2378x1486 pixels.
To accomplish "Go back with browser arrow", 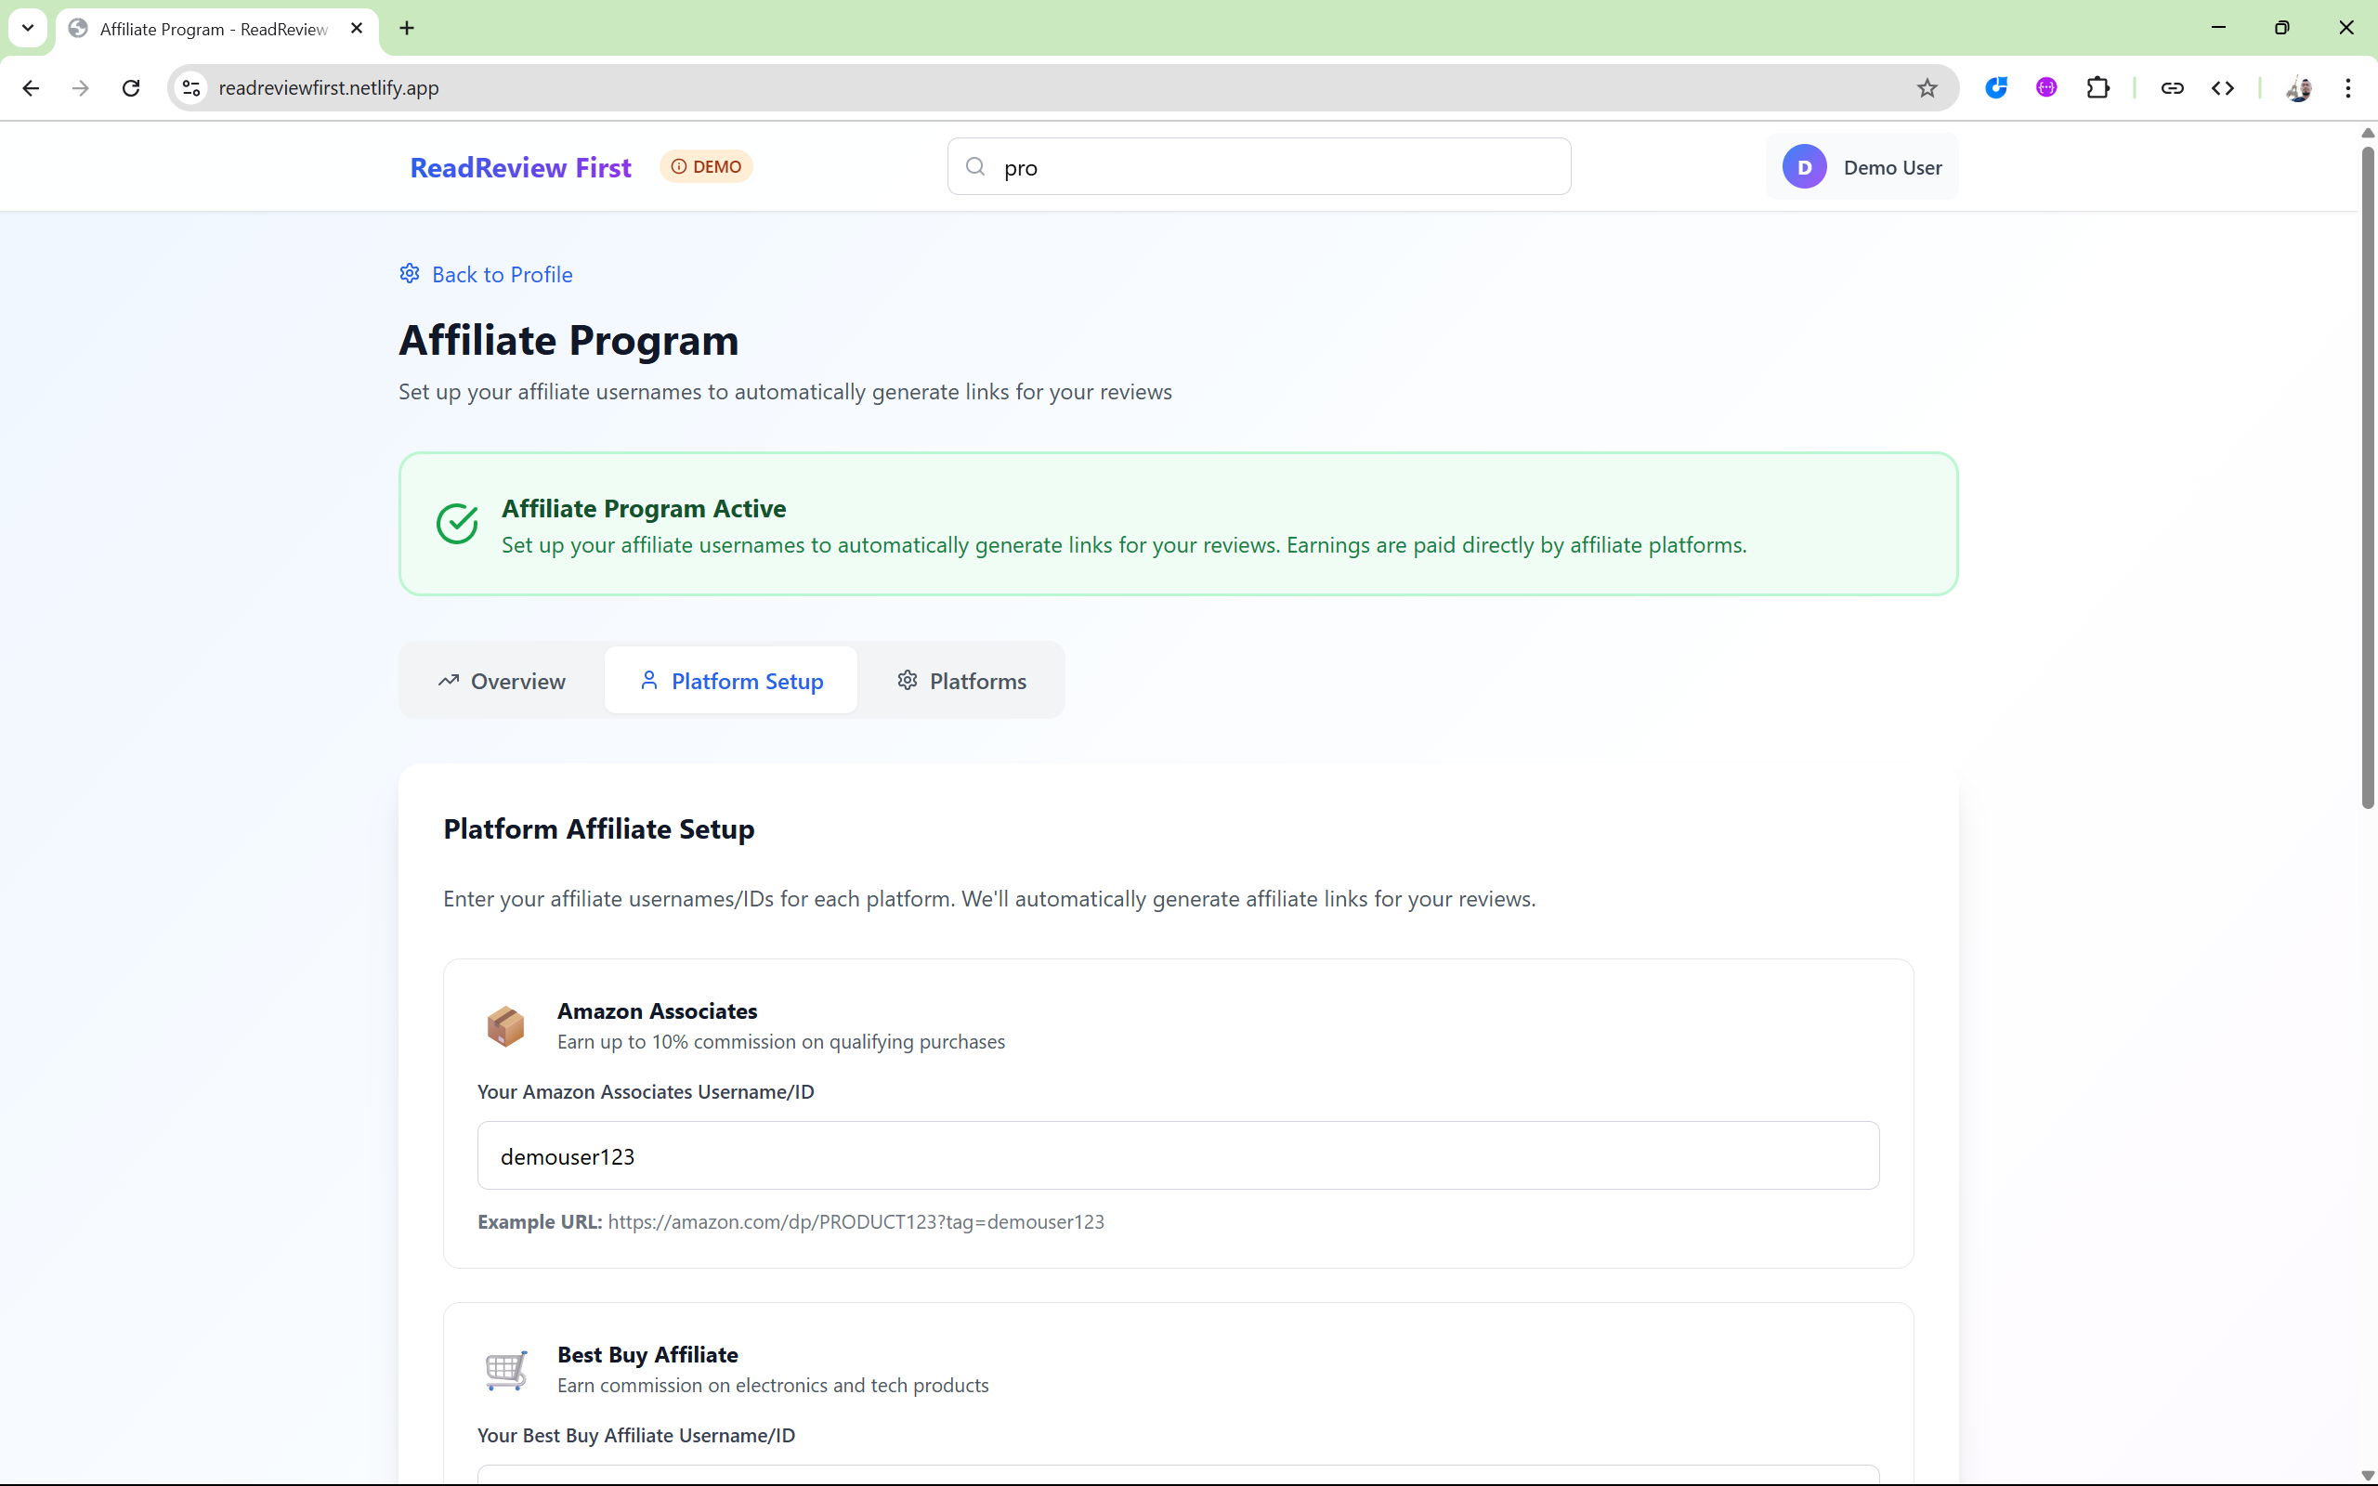I will pyautogui.click(x=32, y=88).
